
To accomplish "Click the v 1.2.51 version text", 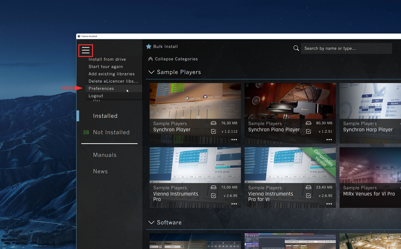I will pos(325,131).
